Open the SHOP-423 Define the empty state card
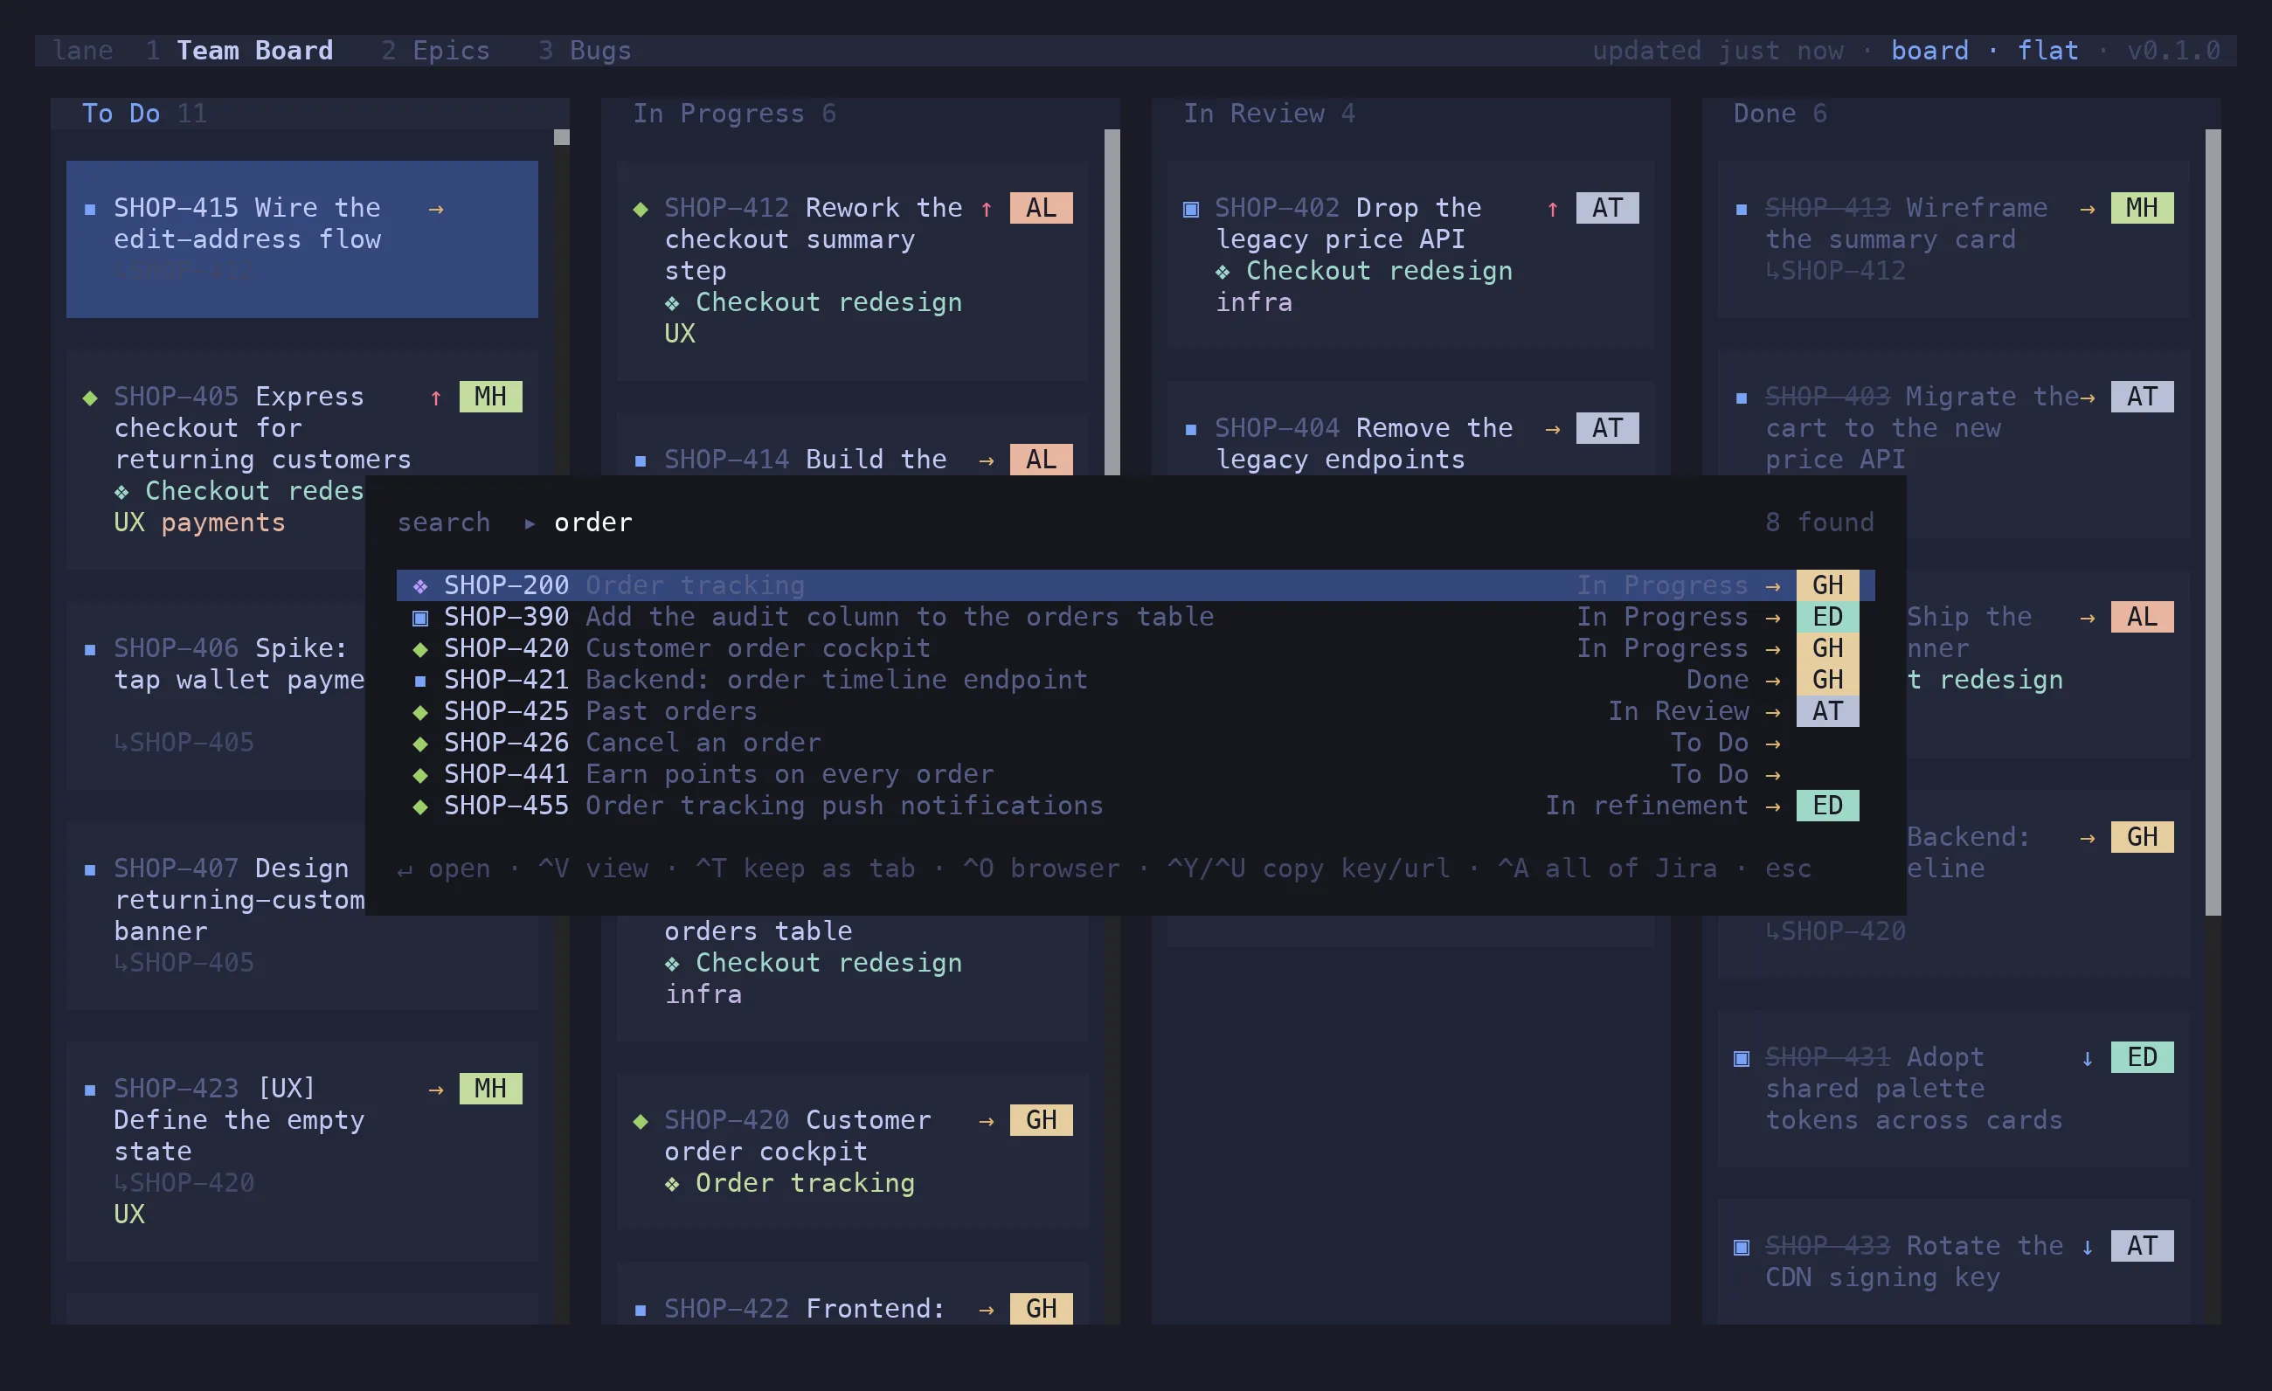Viewport: 2272px width, 1391px height. (302, 1152)
